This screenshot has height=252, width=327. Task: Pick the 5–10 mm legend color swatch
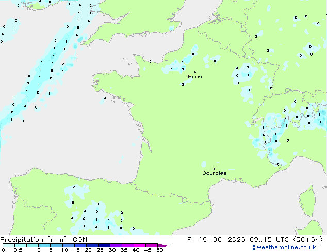click(56, 245)
